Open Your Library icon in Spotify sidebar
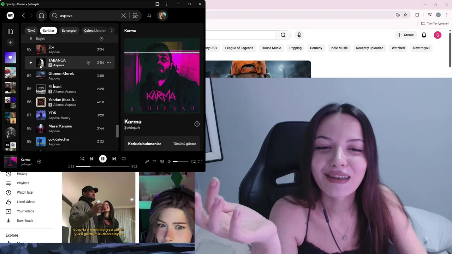The width and height of the screenshot is (452, 254). [10, 31]
